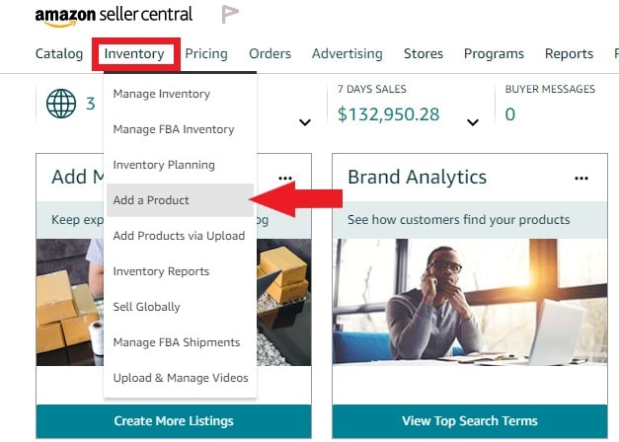Click the Amazon Seller Central logo
The image size is (619, 442).
114,17
